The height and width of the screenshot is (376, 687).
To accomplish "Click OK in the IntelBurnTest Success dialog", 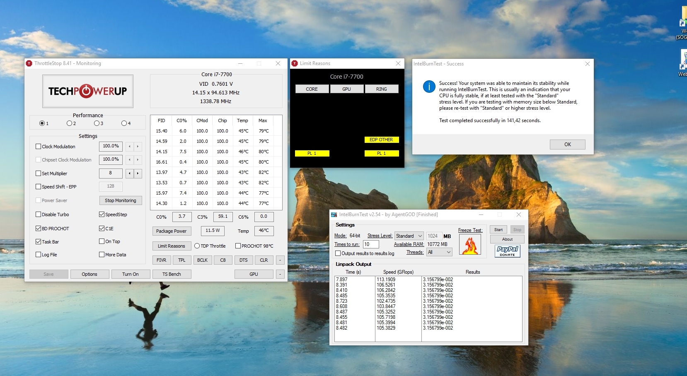I will [568, 145].
